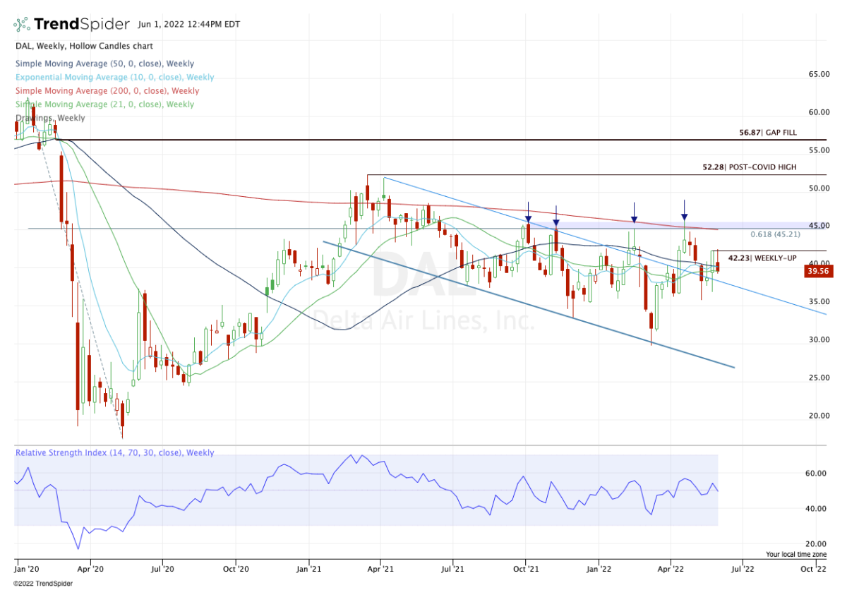This screenshot has height=590, width=847.
Task: Click the rightmost blue down-arrow marker near Apr '22
Action: click(684, 212)
